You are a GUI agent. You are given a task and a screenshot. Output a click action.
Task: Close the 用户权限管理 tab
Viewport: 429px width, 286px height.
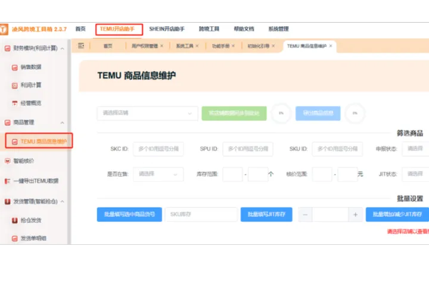(x=161, y=46)
